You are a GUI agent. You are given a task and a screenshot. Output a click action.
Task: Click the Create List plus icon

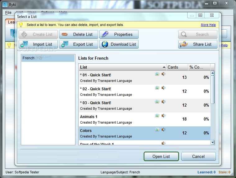click(x=24, y=34)
